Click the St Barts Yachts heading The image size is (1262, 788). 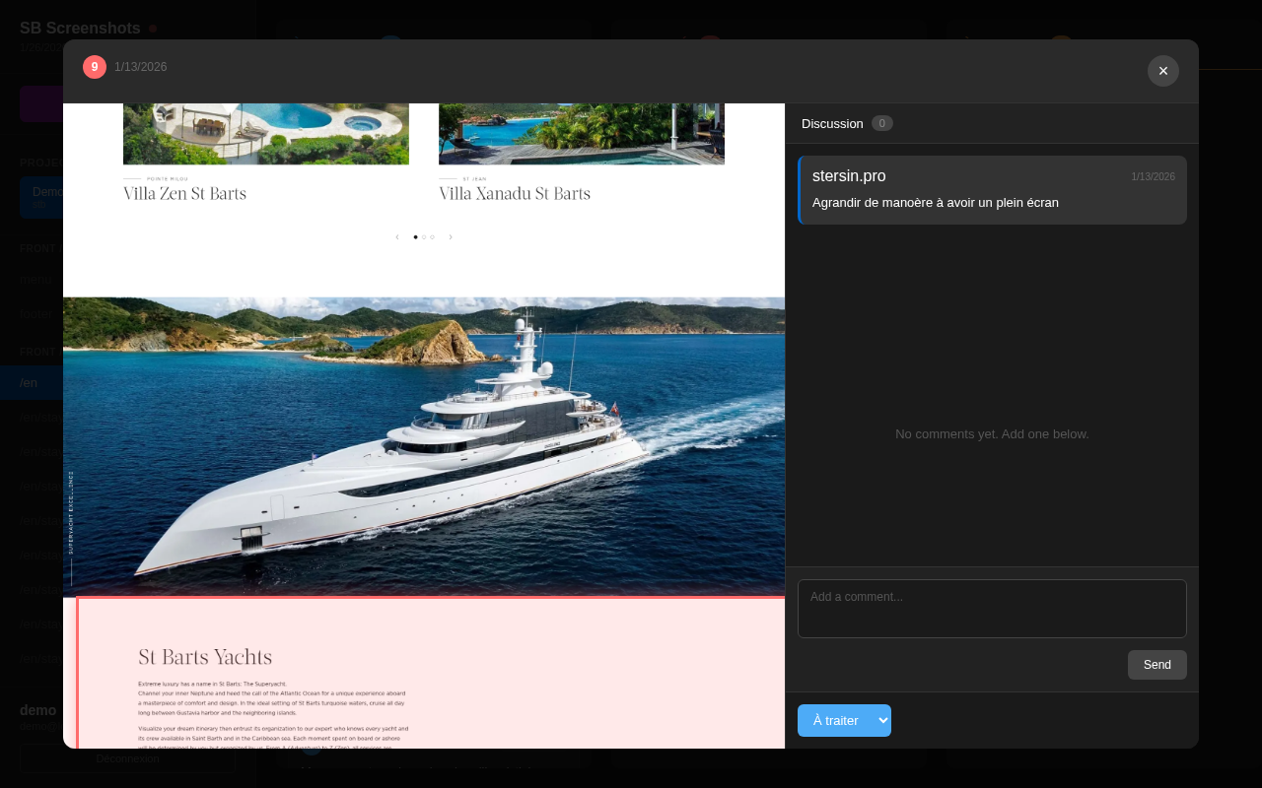pyautogui.click(x=205, y=657)
